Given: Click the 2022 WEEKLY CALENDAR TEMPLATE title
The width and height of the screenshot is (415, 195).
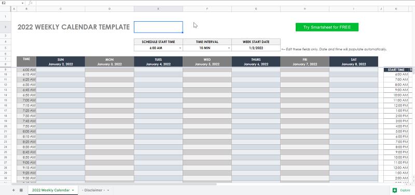Looking at the screenshot, I should 74,27.
